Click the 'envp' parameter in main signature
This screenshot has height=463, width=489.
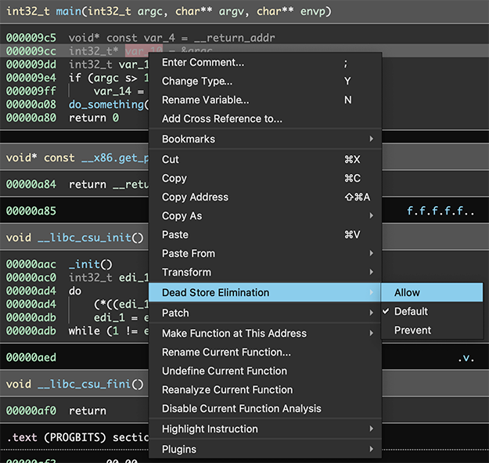click(x=313, y=11)
